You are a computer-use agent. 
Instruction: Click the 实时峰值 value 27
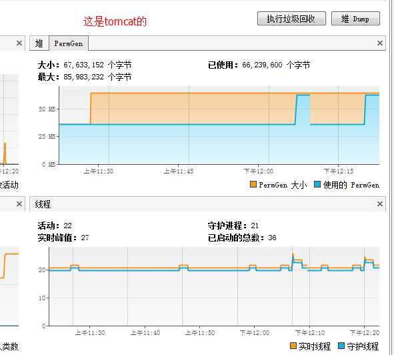(x=85, y=238)
